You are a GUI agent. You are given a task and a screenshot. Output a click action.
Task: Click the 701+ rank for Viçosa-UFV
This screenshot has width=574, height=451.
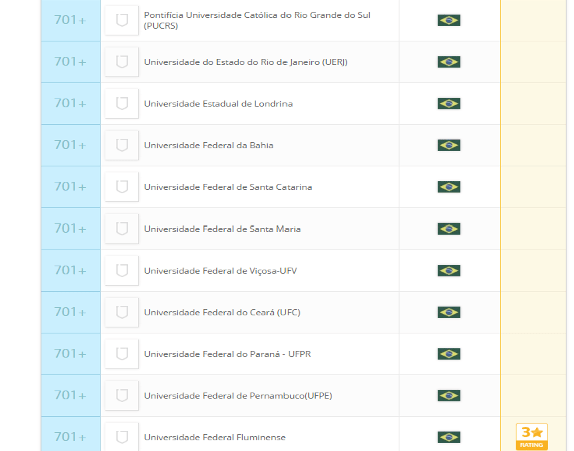coord(70,271)
